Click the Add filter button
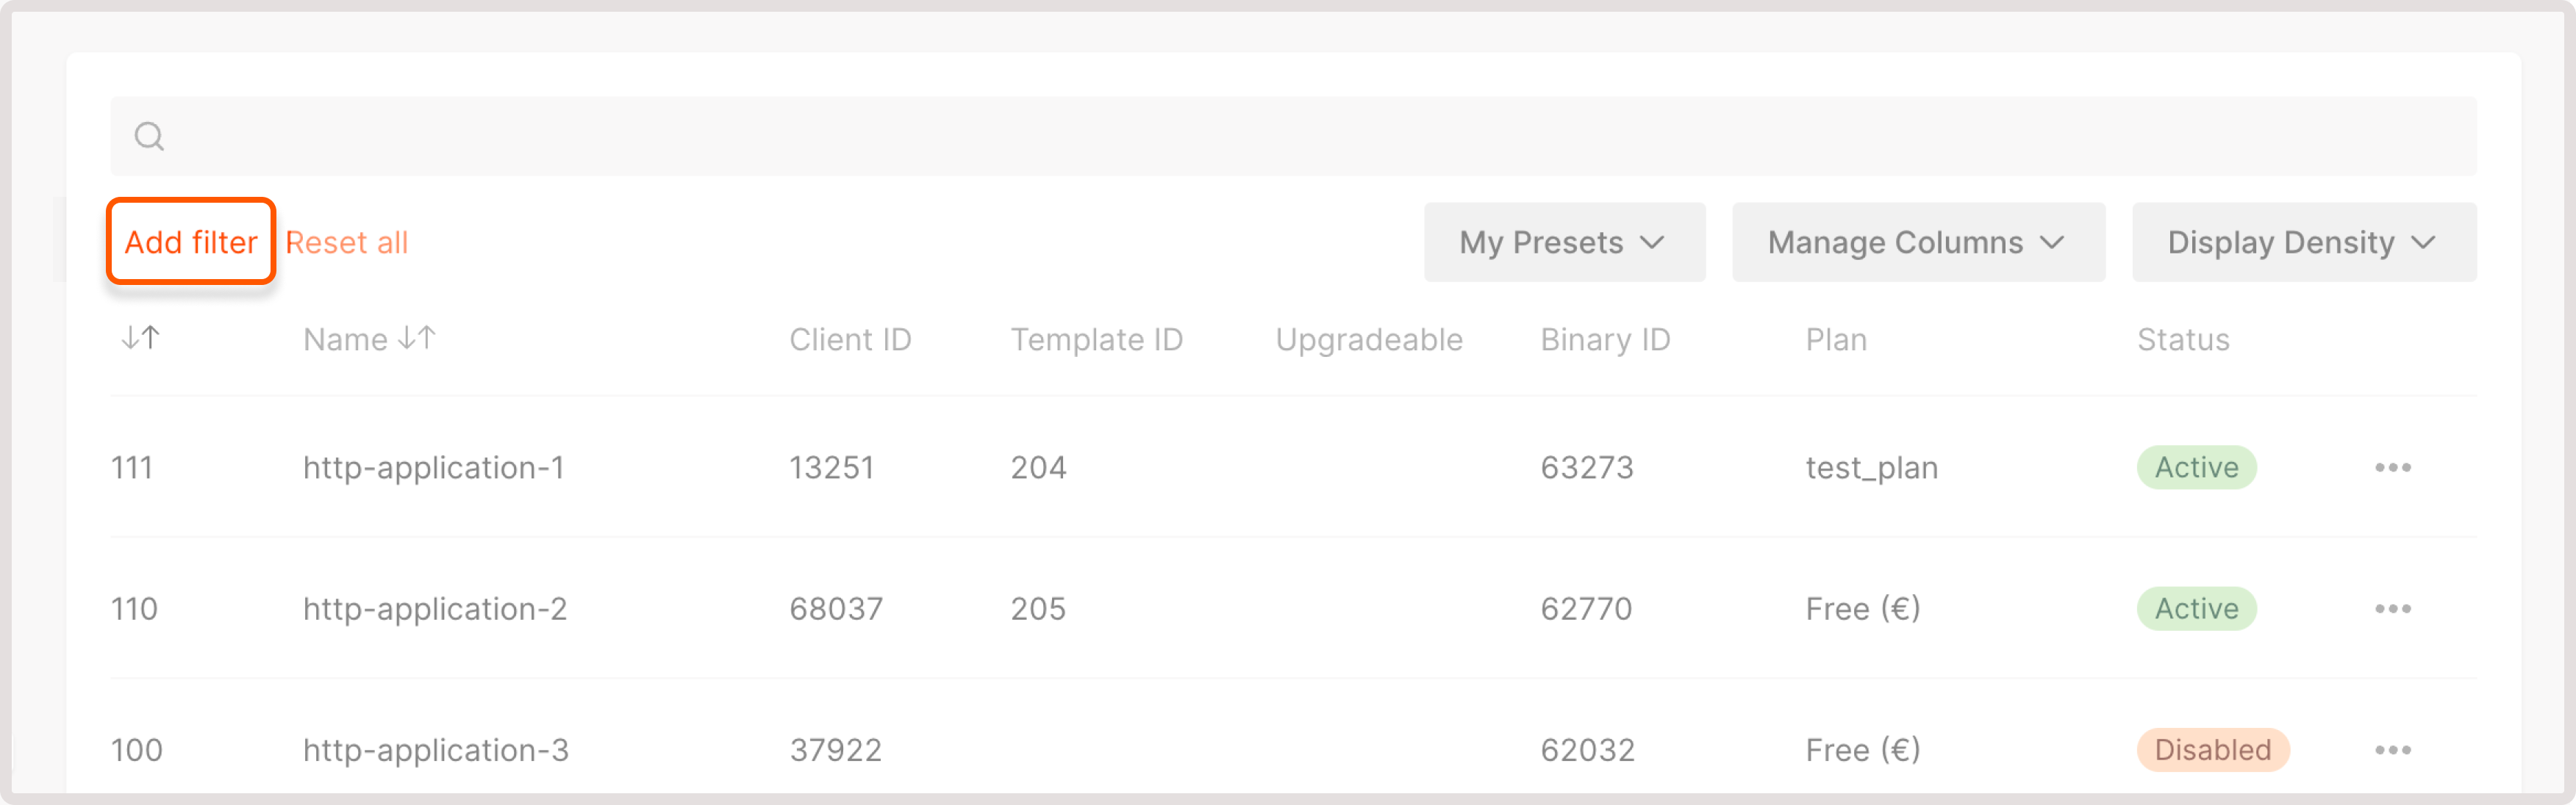This screenshot has height=805, width=2576. 191,242
